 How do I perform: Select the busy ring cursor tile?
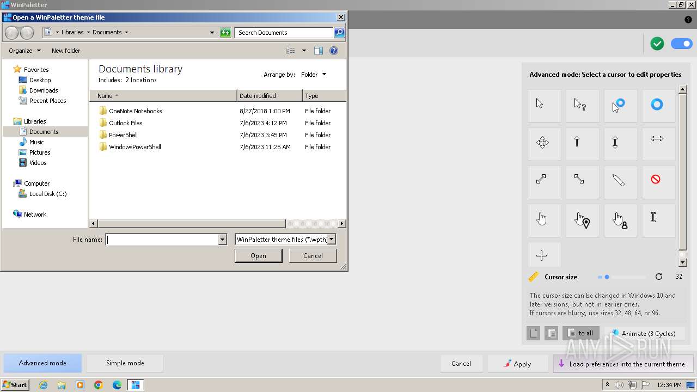click(658, 106)
